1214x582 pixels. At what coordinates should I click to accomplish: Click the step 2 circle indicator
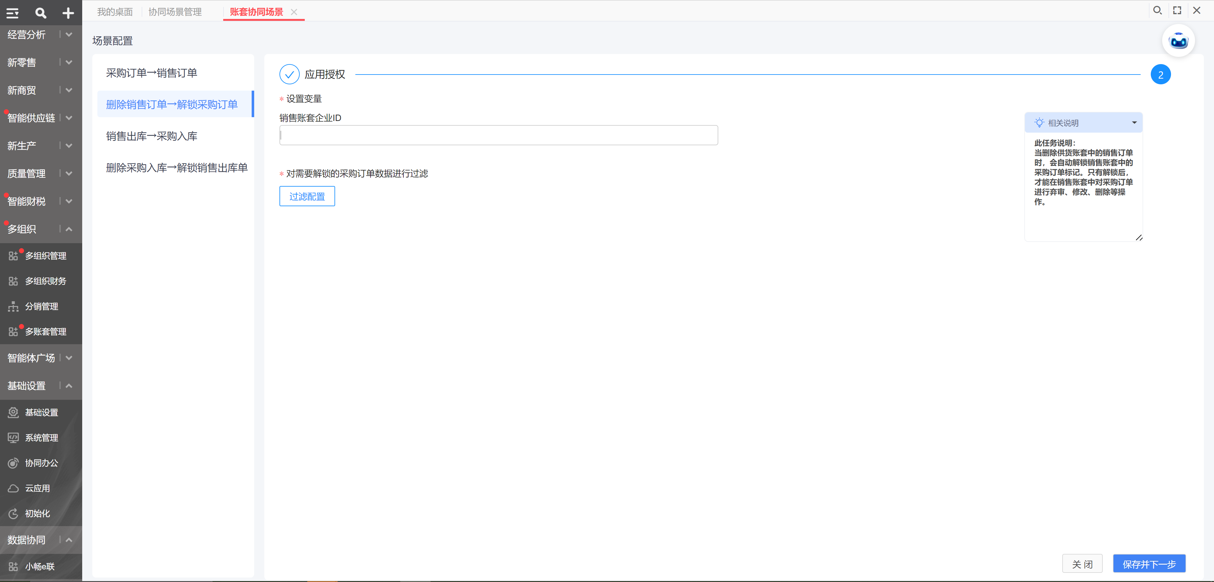click(1160, 75)
